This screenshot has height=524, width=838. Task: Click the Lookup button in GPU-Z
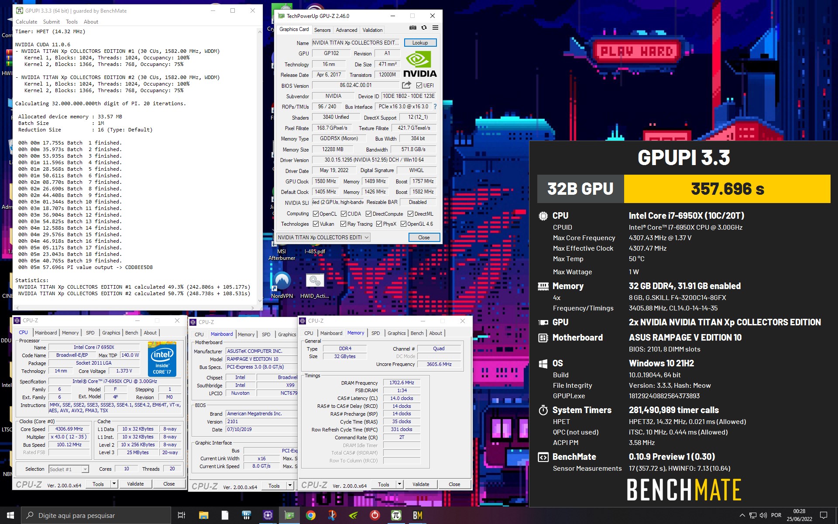[420, 43]
